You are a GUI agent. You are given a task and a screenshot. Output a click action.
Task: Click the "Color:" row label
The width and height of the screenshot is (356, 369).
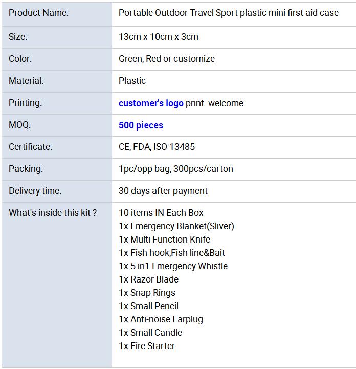(20, 59)
